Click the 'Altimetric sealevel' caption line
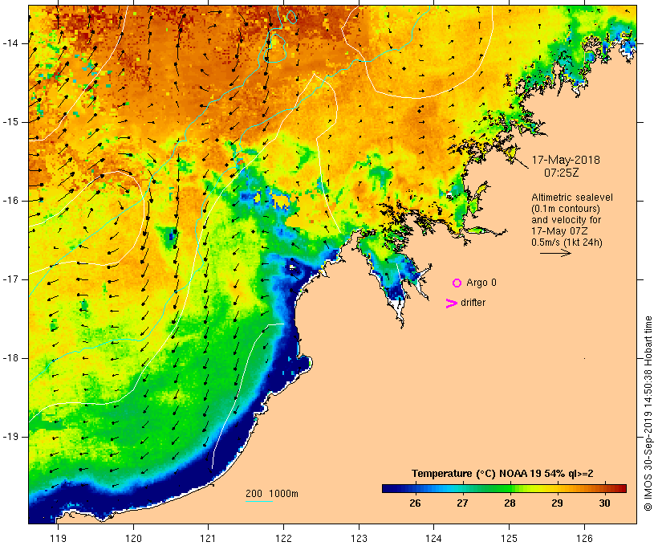Image resolution: width=658 pixels, height=546 pixels. point(572,198)
